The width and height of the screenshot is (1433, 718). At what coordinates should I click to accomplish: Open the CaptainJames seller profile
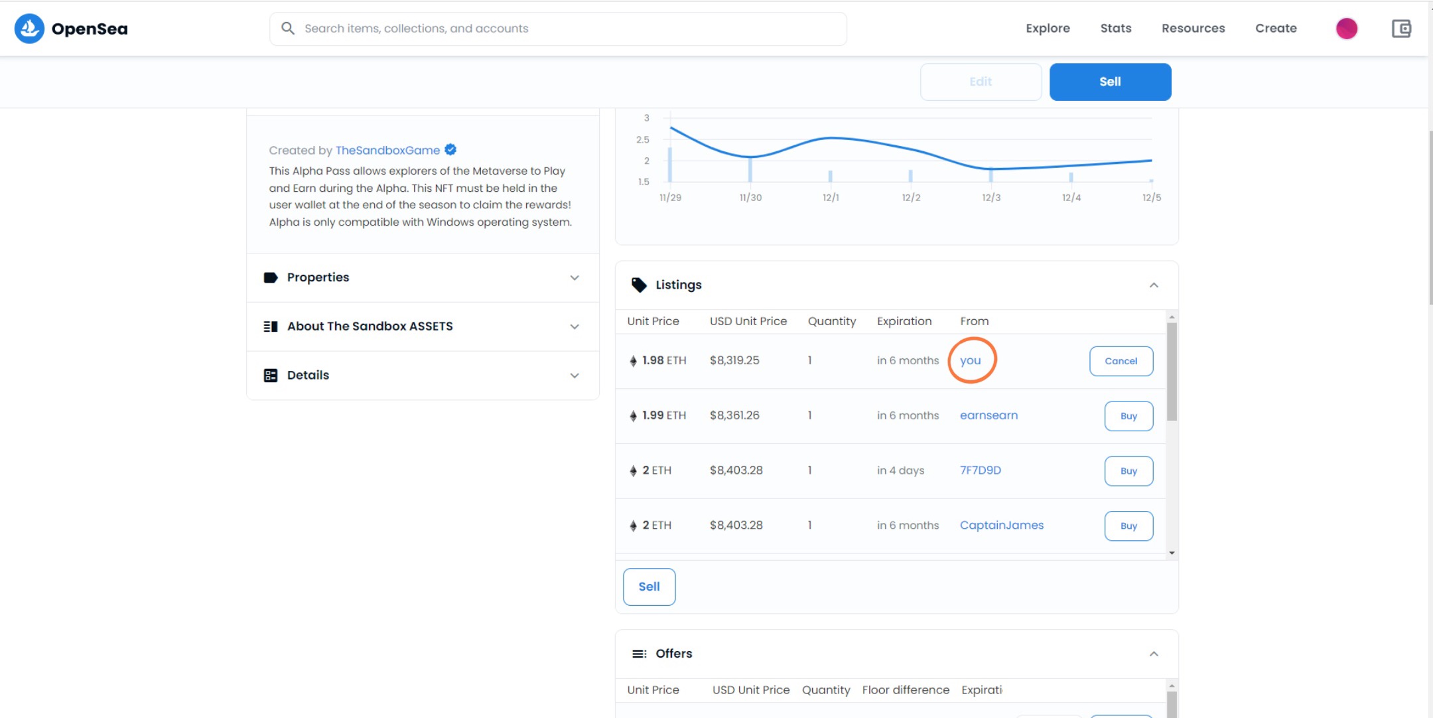pyautogui.click(x=1002, y=526)
